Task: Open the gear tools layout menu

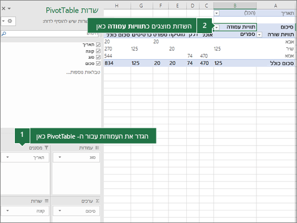Action: [8, 21]
